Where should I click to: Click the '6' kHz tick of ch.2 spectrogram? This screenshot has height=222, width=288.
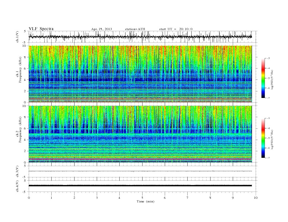[25, 128]
